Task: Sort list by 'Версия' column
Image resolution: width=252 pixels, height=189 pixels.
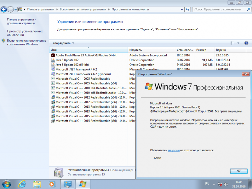Action: pyautogui.click(x=230, y=50)
